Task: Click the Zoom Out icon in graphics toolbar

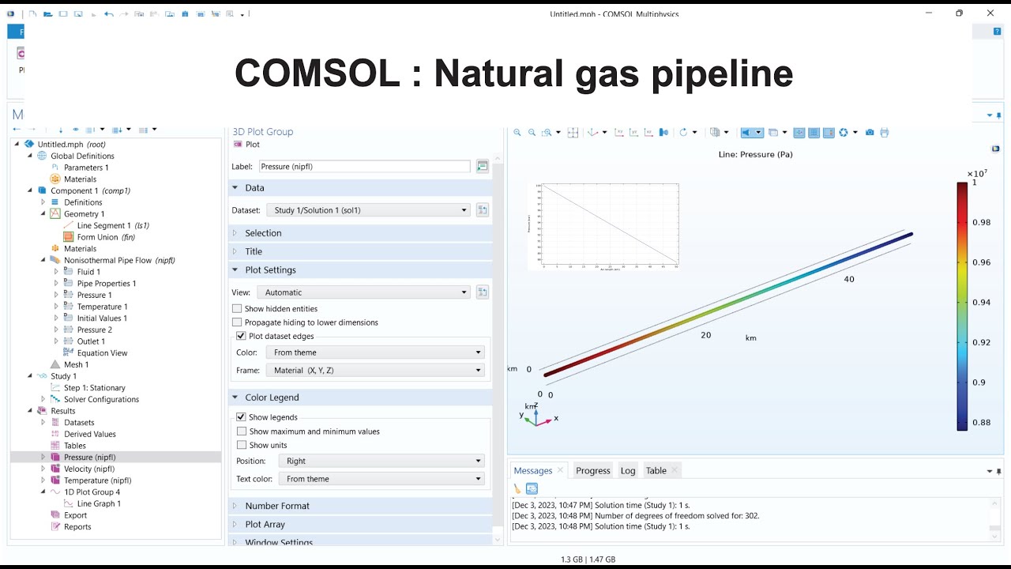Action: pyautogui.click(x=532, y=132)
